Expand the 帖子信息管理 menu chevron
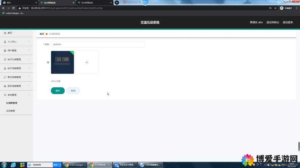Image resolution: width=300 pixels, height=168 pixels. 28,68
